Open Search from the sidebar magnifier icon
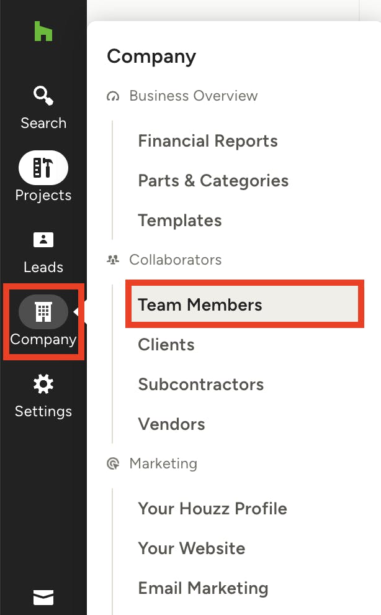 [x=43, y=95]
